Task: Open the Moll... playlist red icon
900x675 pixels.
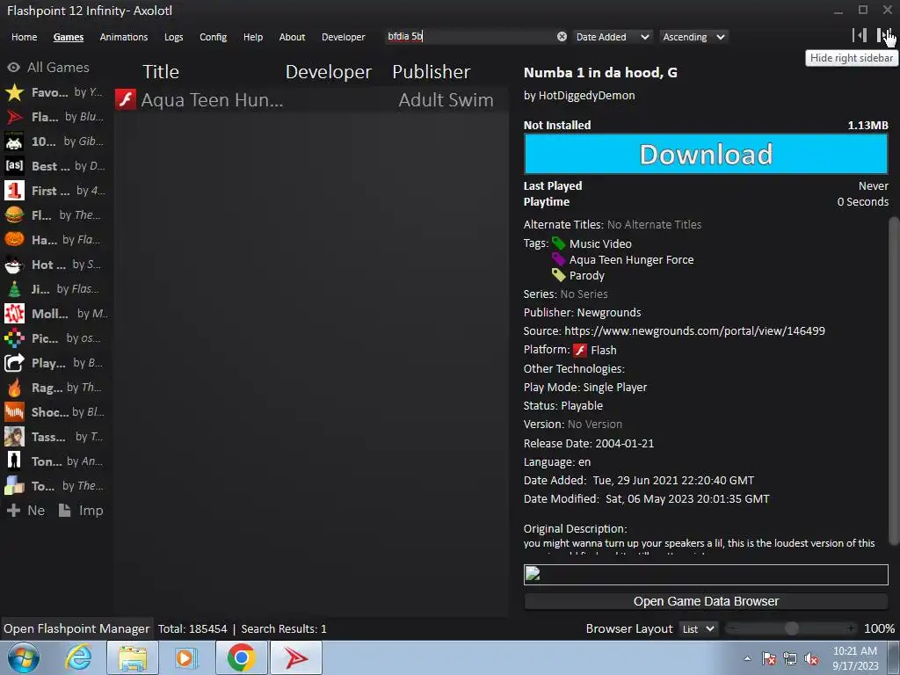Action: [x=14, y=314]
